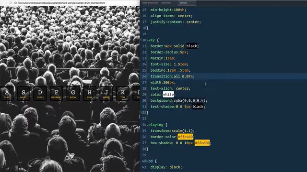Click line number 19 in the gutter

tap(144, 34)
